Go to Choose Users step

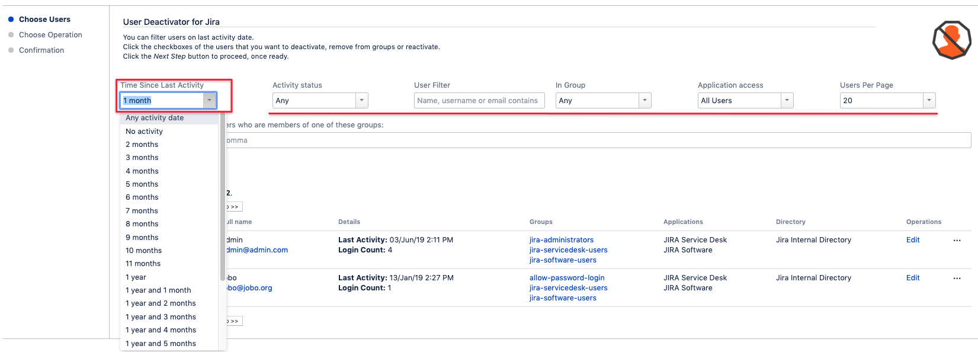click(44, 20)
